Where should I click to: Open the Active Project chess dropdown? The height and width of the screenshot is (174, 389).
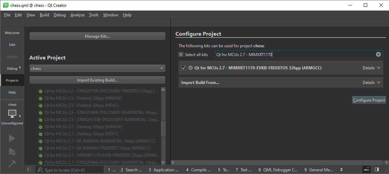click(97, 69)
